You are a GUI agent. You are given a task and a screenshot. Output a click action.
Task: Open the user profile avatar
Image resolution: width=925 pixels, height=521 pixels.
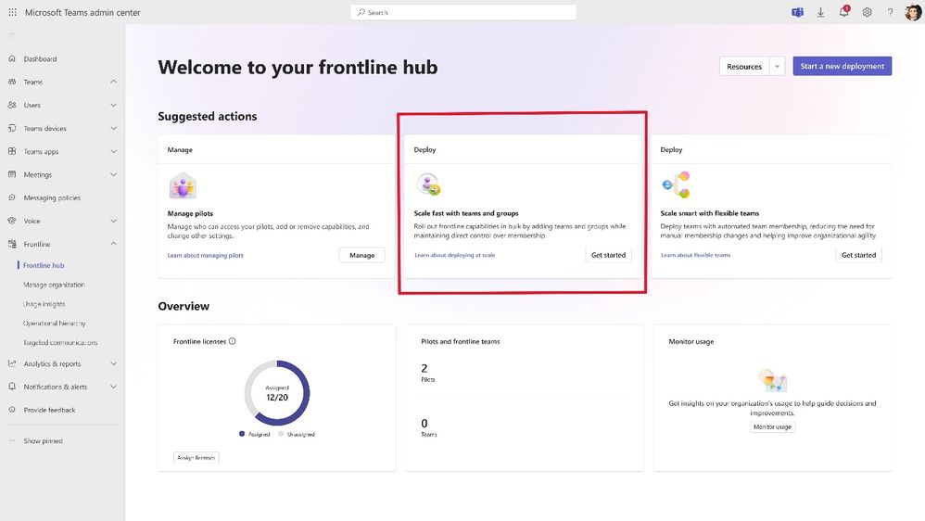[x=913, y=12]
